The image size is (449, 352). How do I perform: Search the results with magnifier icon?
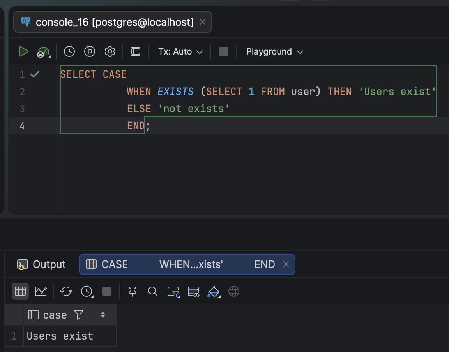coord(153,291)
